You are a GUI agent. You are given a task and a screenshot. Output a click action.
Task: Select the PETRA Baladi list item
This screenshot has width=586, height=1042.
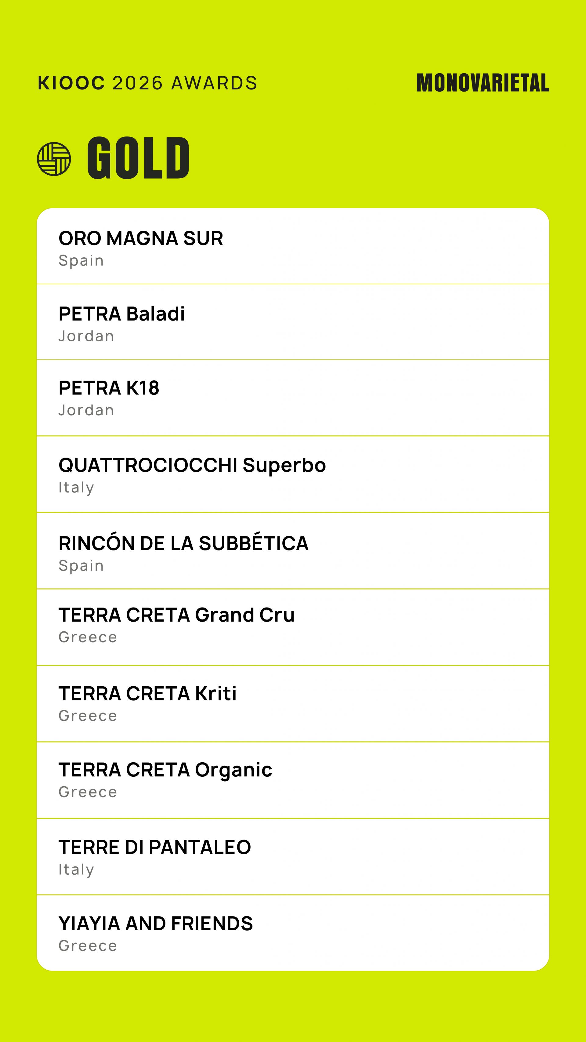pyautogui.click(x=293, y=322)
